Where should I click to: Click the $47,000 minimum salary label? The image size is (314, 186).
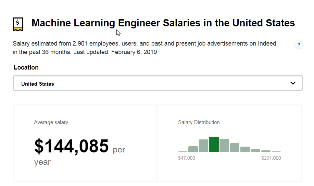[x=187, y=158]
